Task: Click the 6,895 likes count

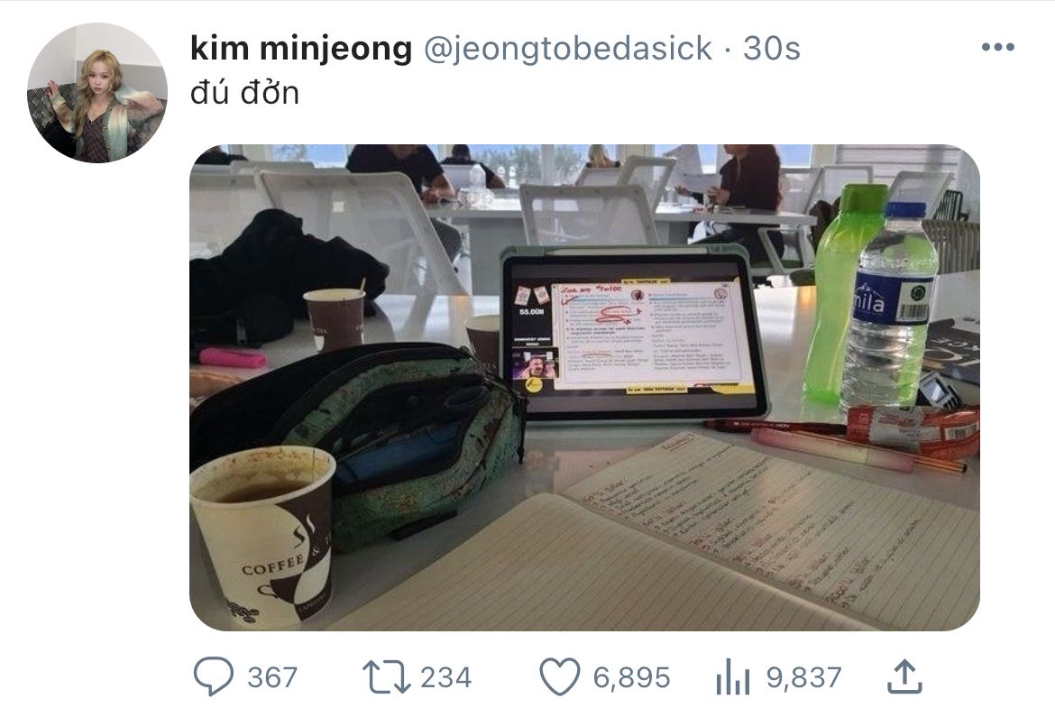Action: click(632, 677)
